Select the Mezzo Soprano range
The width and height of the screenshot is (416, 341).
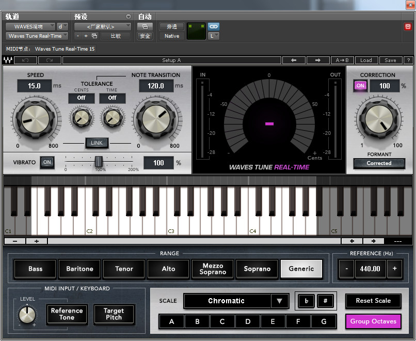tap(213, 269)
